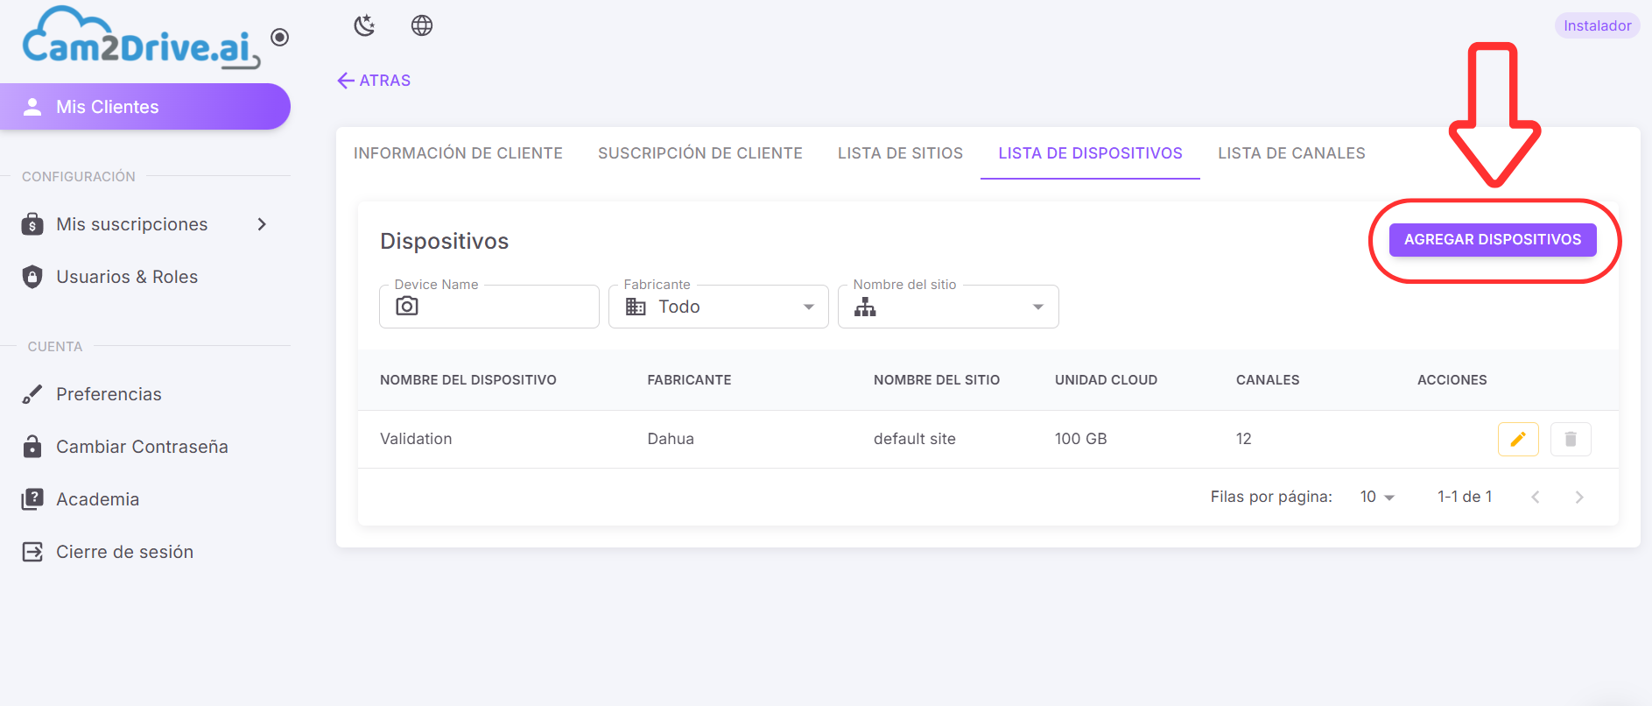Open Academia help book icon
The height and width of the screenshot is (706, 1652).
point(32,499)
